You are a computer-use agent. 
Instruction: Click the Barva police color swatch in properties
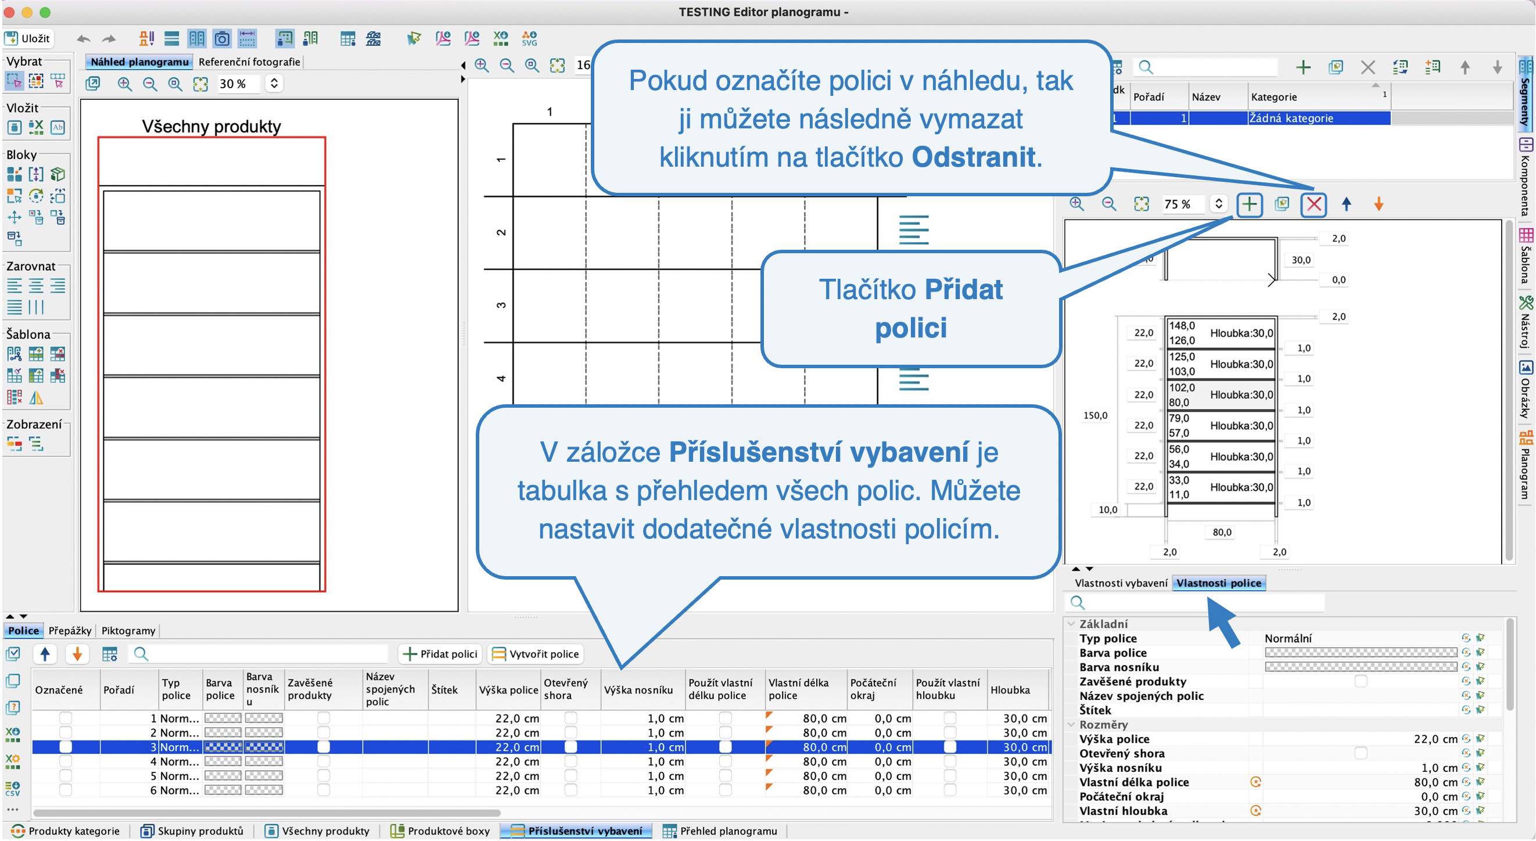coord(1361,653)
